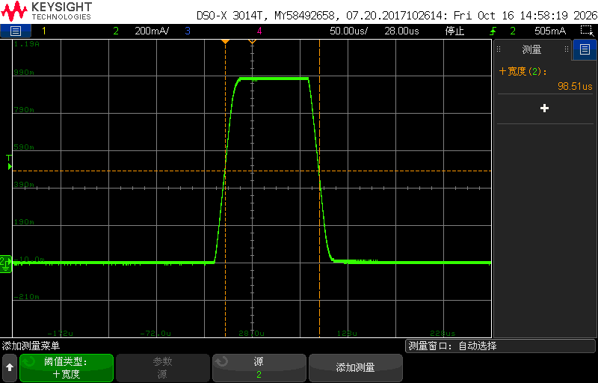Open the 测量 sidebar tab

pyautogui.click(x=532, y=49)
